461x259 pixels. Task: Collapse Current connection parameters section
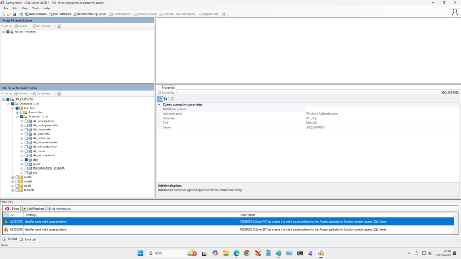point(159,105)
